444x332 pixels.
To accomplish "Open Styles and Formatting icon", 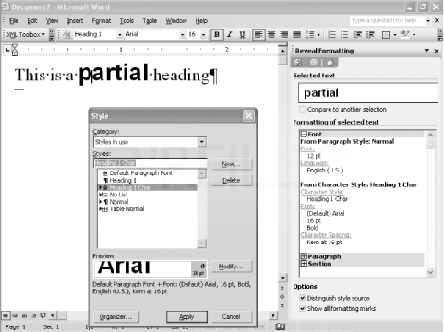I will [66, 34].
